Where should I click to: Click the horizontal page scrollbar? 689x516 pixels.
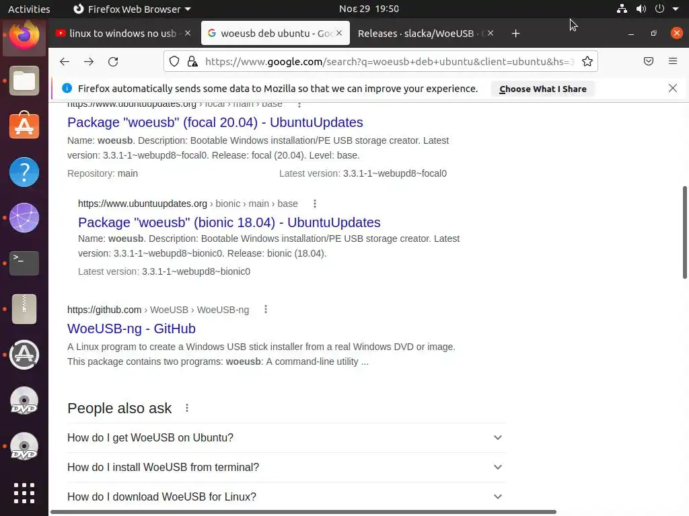point(303,512)
